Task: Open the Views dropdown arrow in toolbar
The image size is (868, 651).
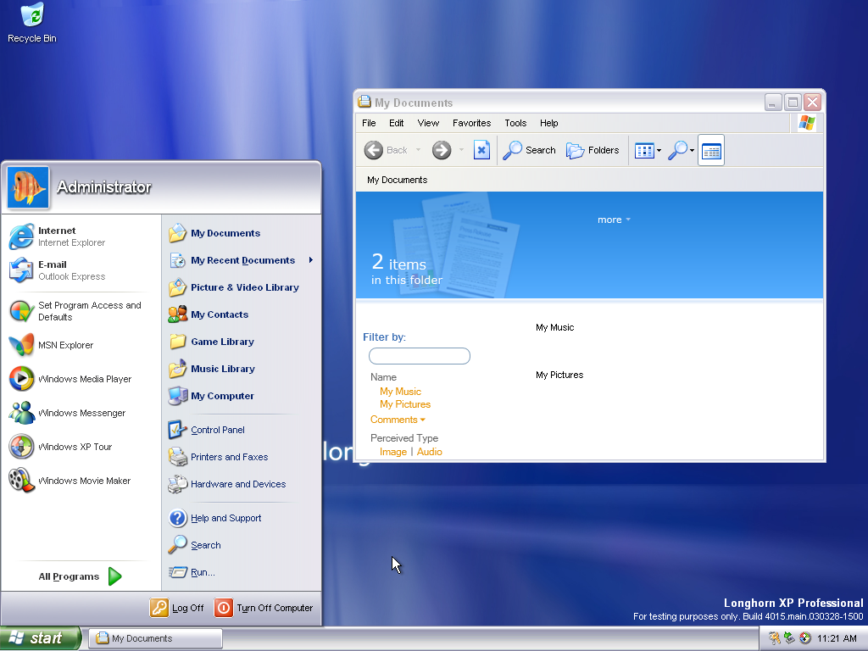Action: point(659,151)
